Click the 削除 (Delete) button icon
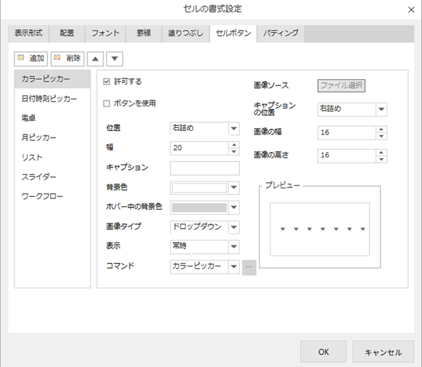The height and width of the screenshot is (367, 422). (x=58, y=58)
